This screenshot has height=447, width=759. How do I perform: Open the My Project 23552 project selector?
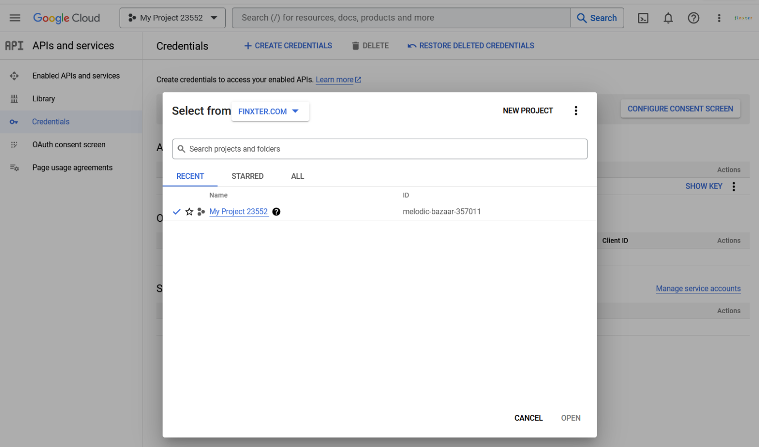coord(172,18)
